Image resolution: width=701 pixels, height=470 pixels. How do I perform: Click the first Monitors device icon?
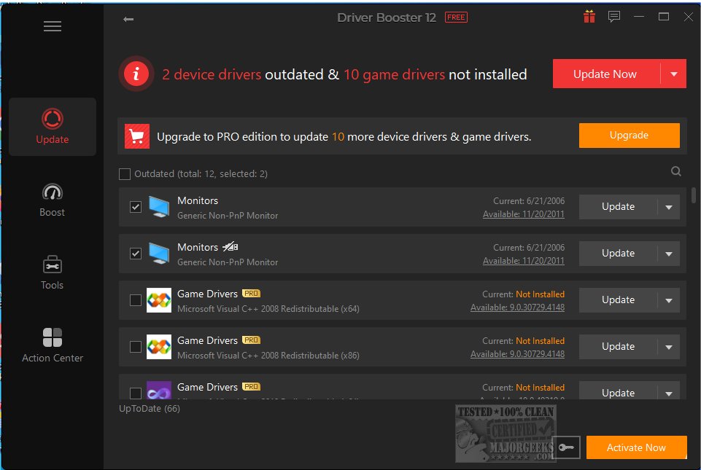point(159,207)
